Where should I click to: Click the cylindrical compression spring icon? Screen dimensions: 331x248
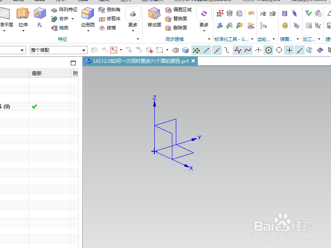(285, 14)
